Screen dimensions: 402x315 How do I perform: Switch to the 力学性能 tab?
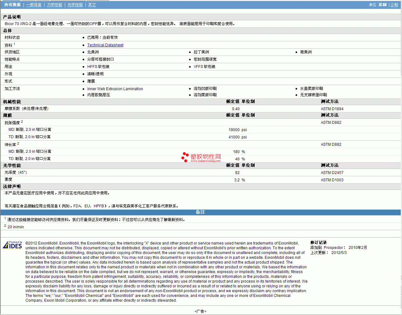click(x=55, y=5)
